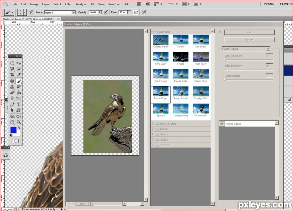This screenshot has width=293, height=211.
Task: Select the Hand tool
Action: [12, 122]
